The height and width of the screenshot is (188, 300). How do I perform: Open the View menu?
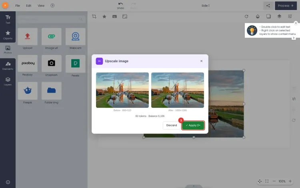[41, 6]
